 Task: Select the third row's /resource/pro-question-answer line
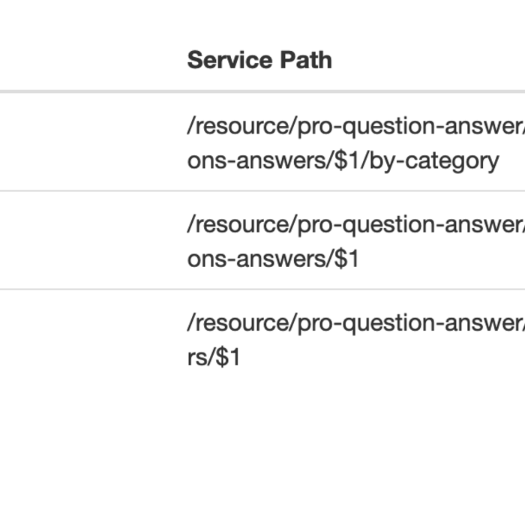tap(356, 322)
